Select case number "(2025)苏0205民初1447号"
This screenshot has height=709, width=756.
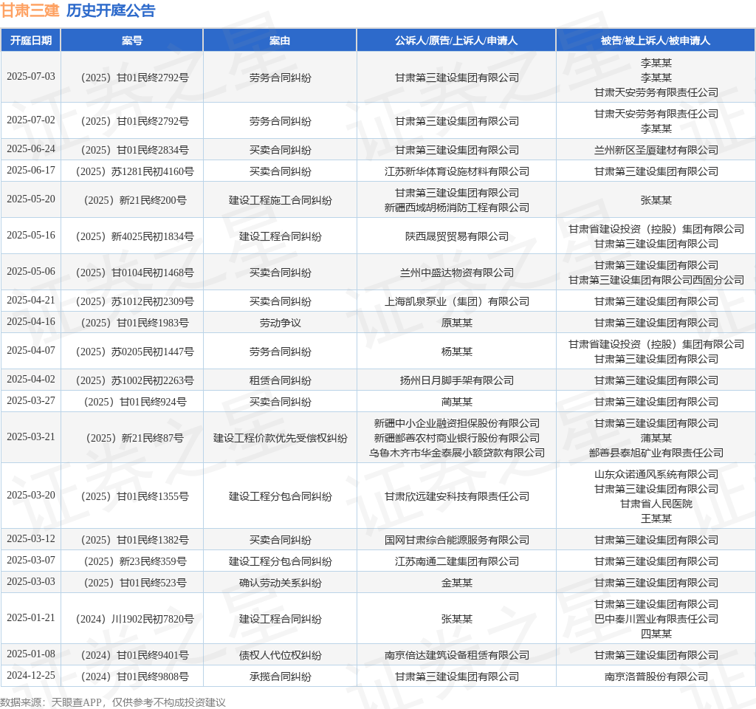tap(134, 352)
